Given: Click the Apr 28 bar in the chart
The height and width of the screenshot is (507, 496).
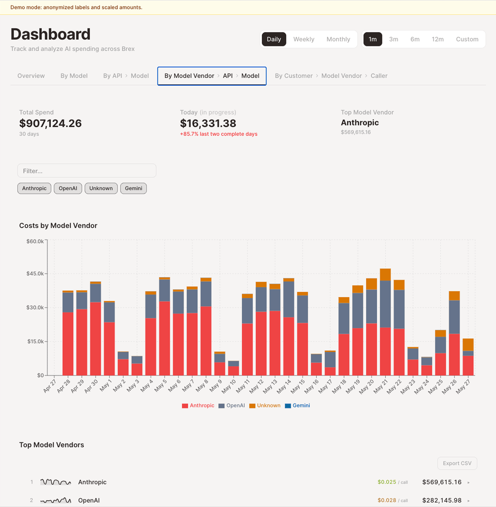Looking at the screenshot, I should point(68,333).
